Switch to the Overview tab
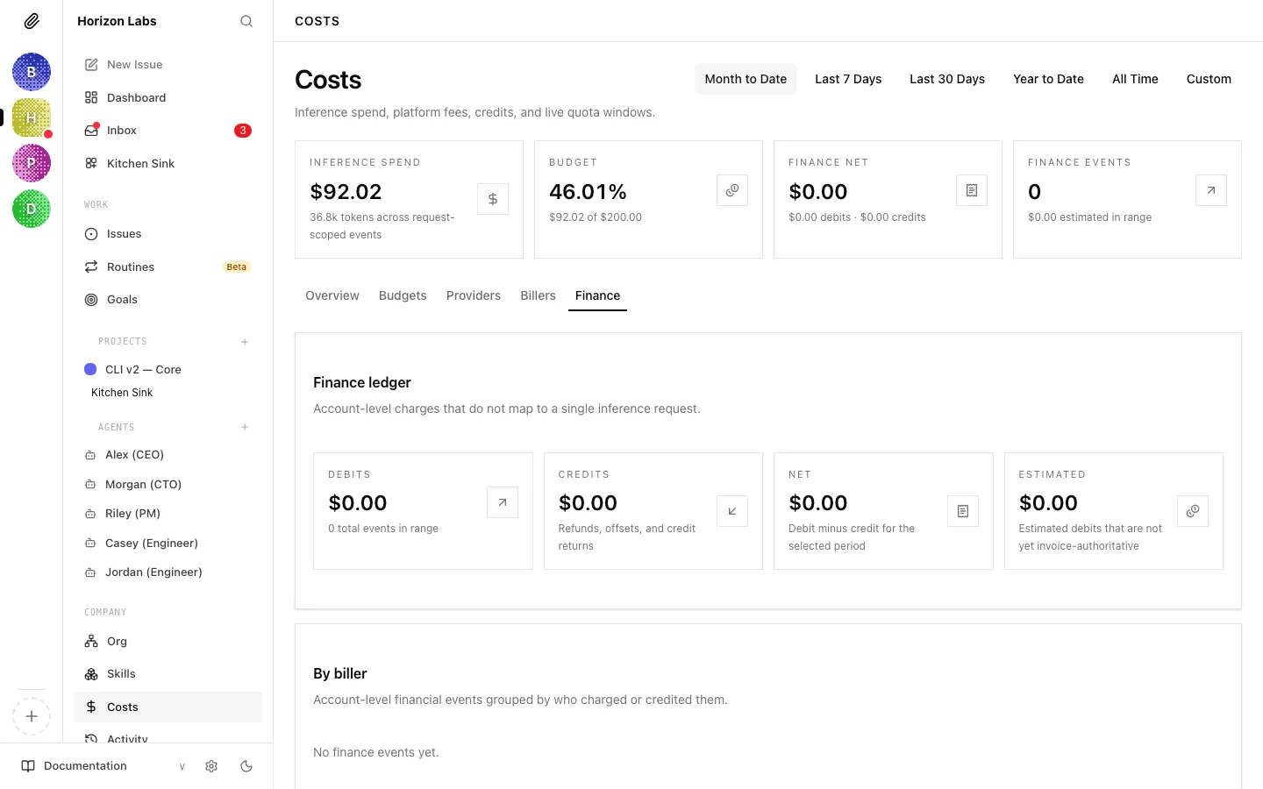Viewport: 1263px width, 789px height. (x=332, y=296)
